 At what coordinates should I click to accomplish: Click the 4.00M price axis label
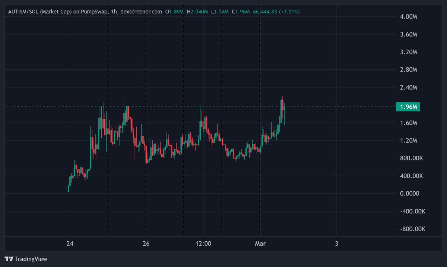tap(409, 17)
